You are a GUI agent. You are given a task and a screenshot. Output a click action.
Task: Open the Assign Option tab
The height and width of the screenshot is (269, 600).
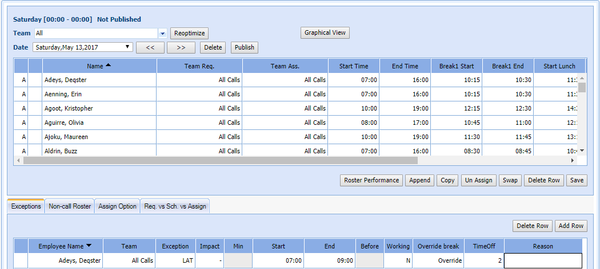point(117,206)
